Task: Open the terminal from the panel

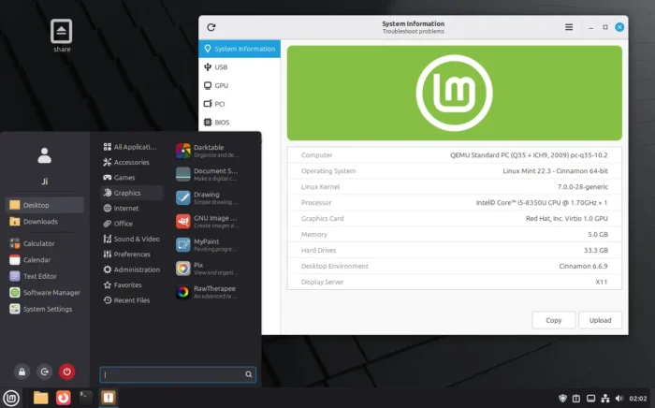Action: (86, 398)
